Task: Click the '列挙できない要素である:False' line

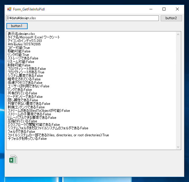Action: click(29, 104)
